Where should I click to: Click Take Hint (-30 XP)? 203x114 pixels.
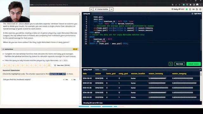[62, 66]
